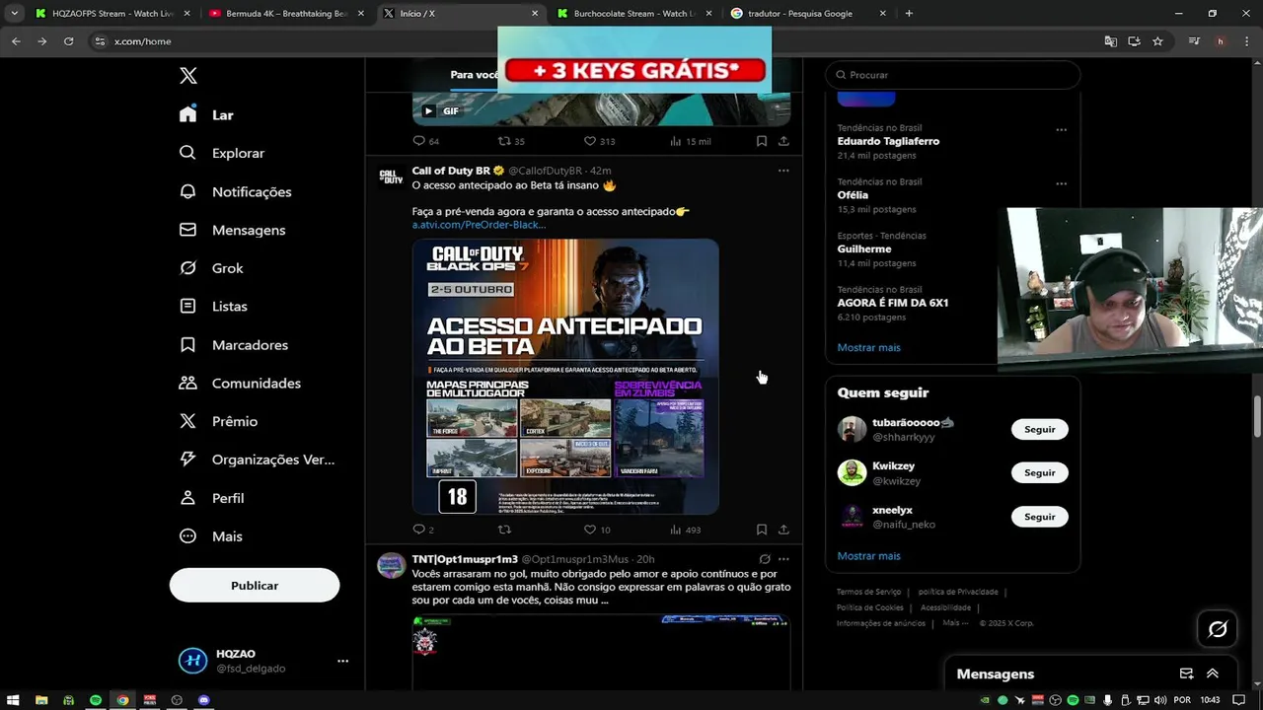Follow xneelyx account
Screen dimensions: 1263x710
[1039, 517]
